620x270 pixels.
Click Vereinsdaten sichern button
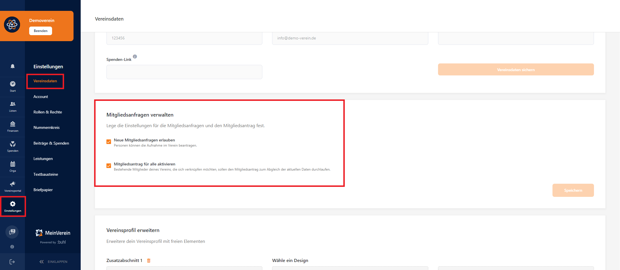[x=516, y=69]
